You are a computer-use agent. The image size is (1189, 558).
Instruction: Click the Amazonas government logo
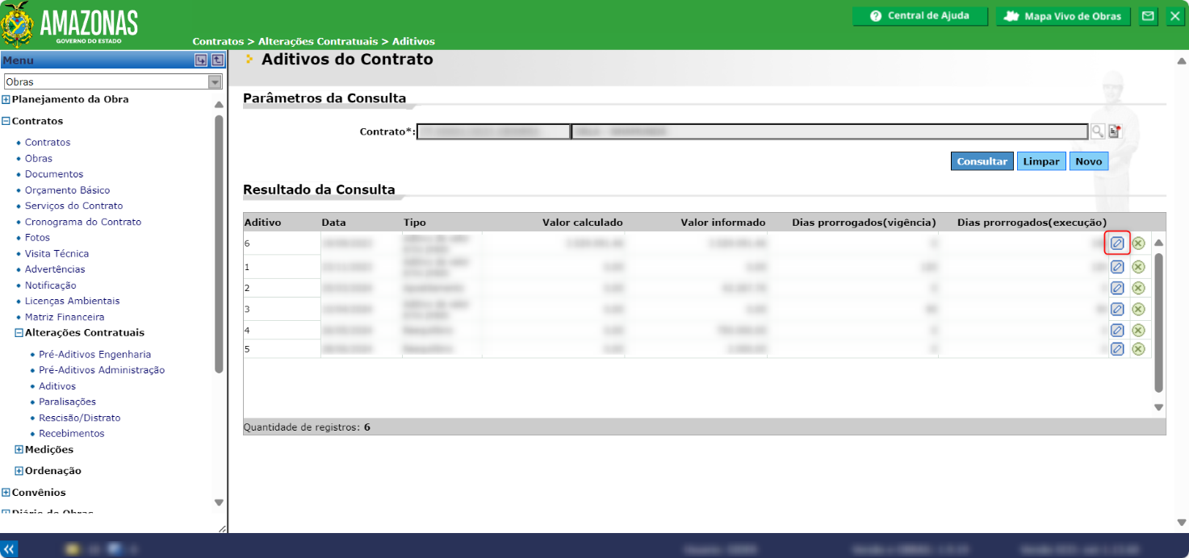[71, 24]
